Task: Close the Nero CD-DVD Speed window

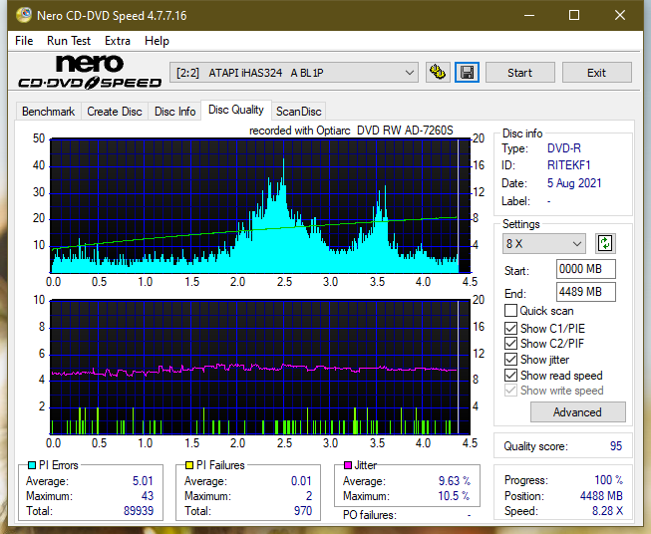Action: coord(620,15)
